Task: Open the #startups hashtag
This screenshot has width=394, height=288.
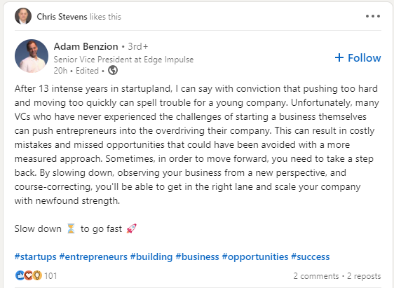Action: click(x=36, y=257)
